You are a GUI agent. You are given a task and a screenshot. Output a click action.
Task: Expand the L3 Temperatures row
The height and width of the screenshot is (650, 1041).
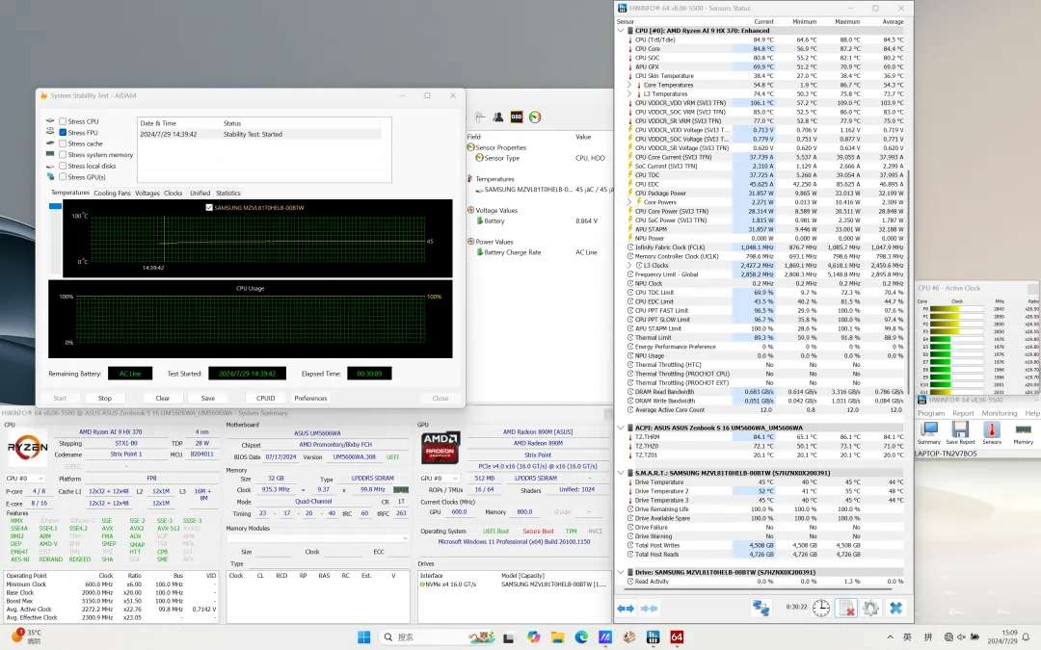coord(629,94)
